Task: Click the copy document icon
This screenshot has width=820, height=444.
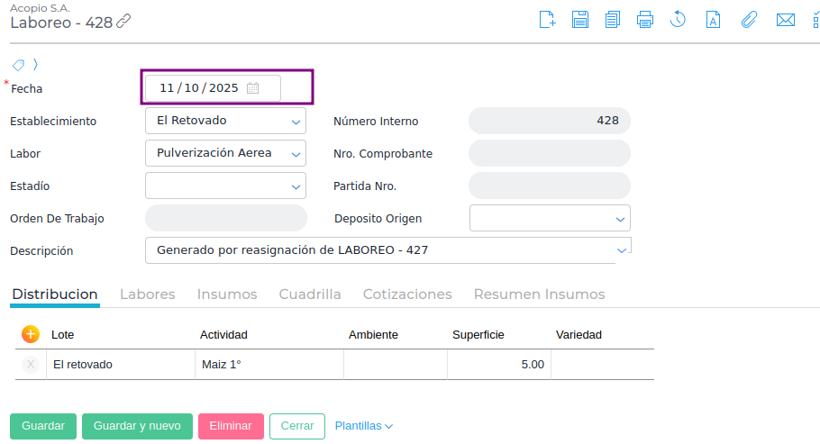Action: [x=613, y=20]
